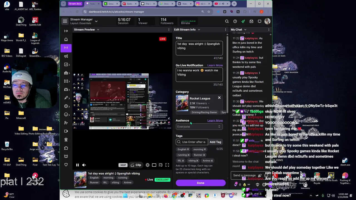
Task: Open the Twitch dashboard hamburger menu
Action: coord(65,21)
